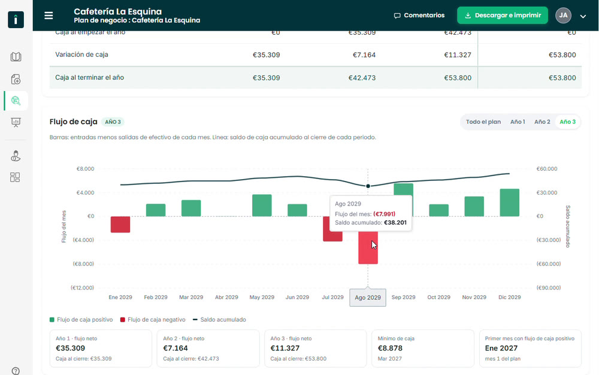Switch chart to Año 1 tab

click(518, 122)
